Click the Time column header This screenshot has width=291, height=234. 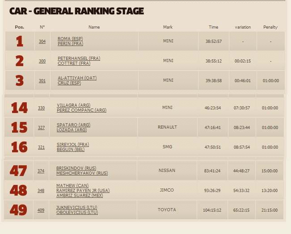pyautogui.click(x=214, y=27)
